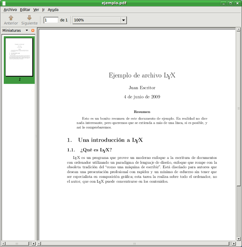This screenshot has width=242, height=247.
Task: Close the ejemplo.pdf window
Action: pos(238,3)
